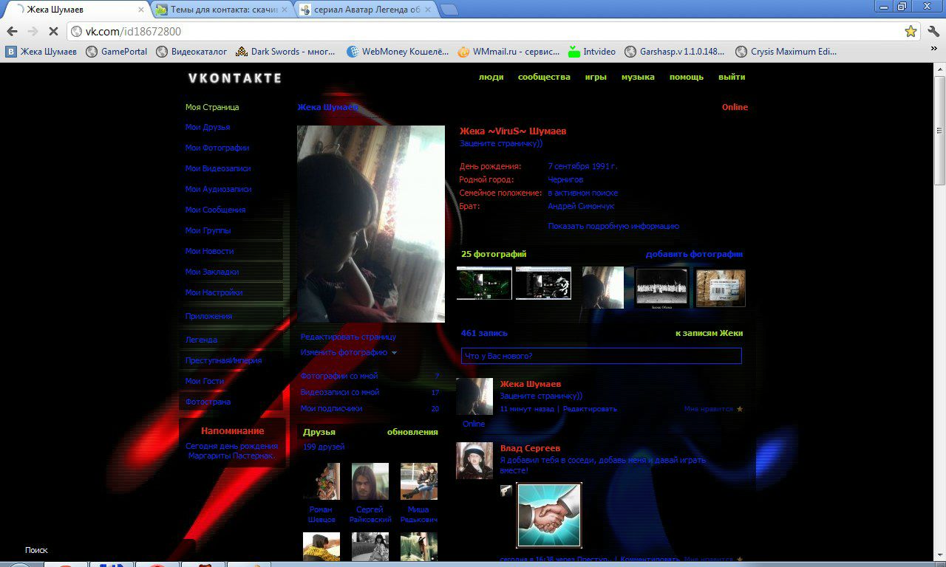
Task: Open 'люди' in the top navigation
Action: 491,77
